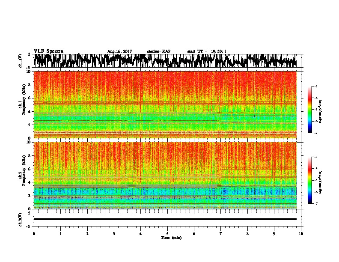
Task: Click the "Time (min)" x-axis label
Action: 171,238
